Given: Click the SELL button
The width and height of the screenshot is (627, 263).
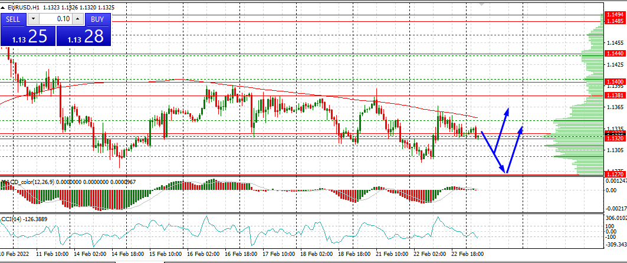Looking at the screenshot, I should [x=13, y=19].
